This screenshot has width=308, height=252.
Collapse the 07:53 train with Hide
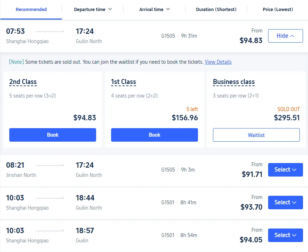(286, 36)
